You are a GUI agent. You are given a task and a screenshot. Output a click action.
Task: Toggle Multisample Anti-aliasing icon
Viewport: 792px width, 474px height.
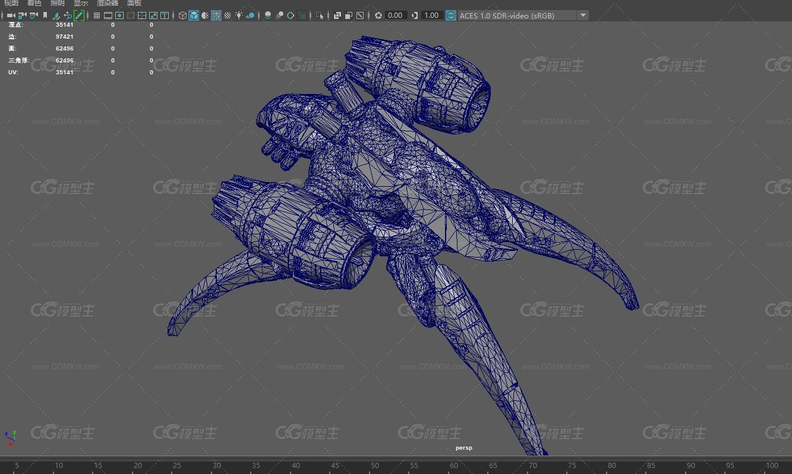click(x=291, y=15)
